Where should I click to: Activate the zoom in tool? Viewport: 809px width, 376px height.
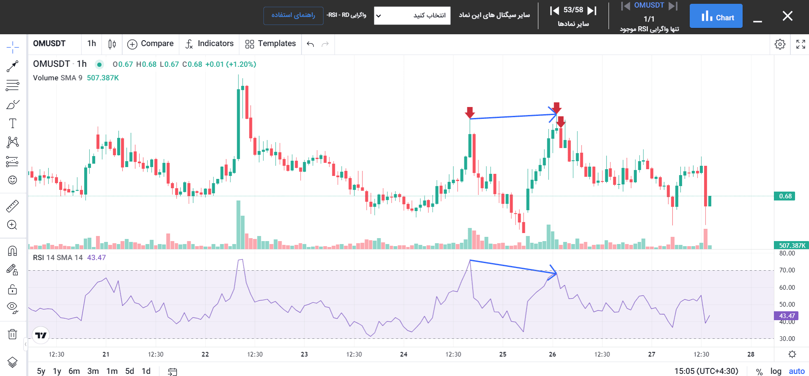[x=13, y=225]
